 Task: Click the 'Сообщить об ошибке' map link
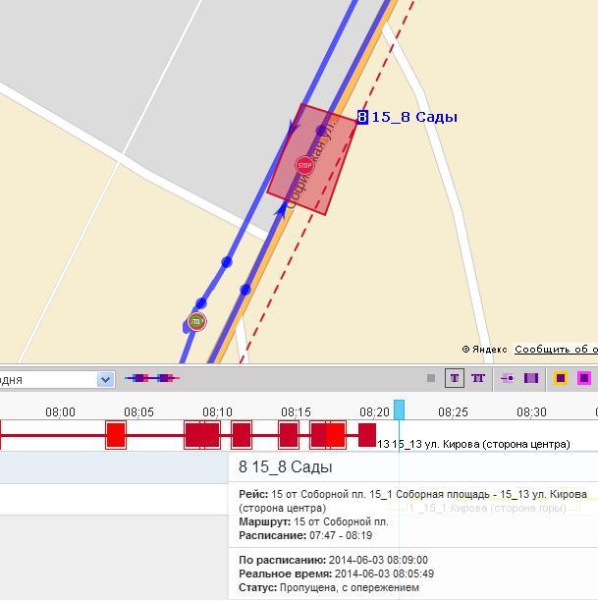coord(556,350)
